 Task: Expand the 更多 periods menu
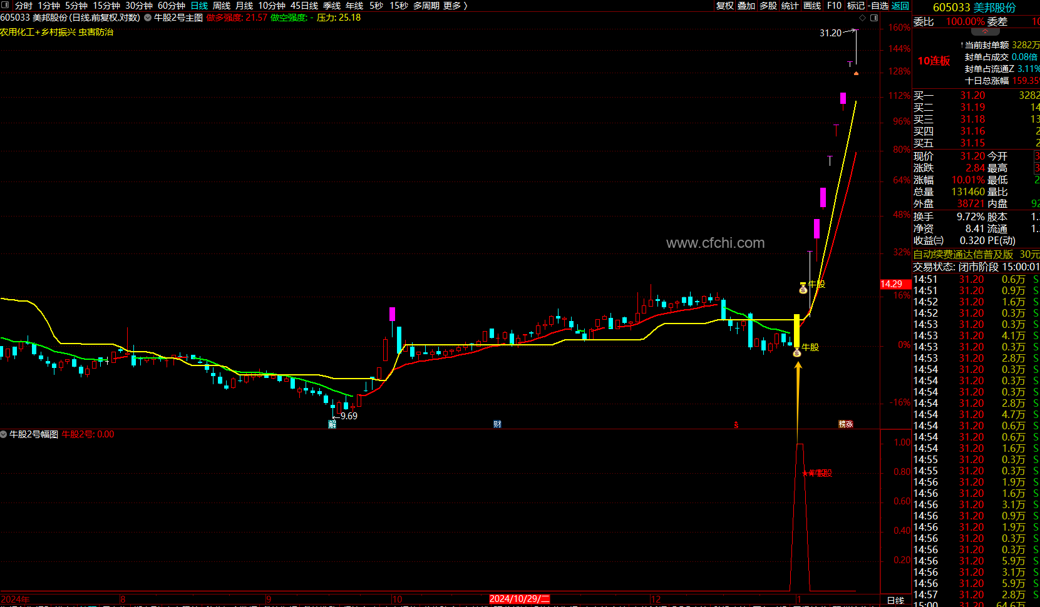(455, 6)
